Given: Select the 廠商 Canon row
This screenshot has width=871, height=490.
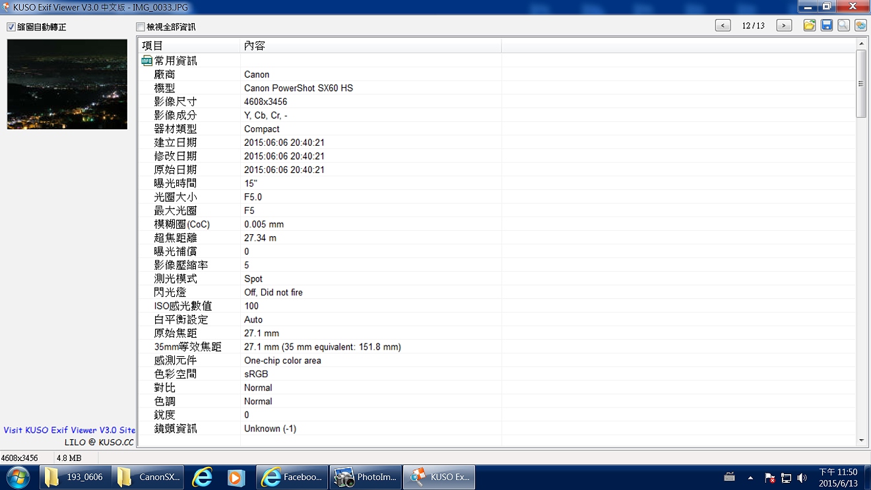Looking at the screenshot, I should (x=496, y=75).
